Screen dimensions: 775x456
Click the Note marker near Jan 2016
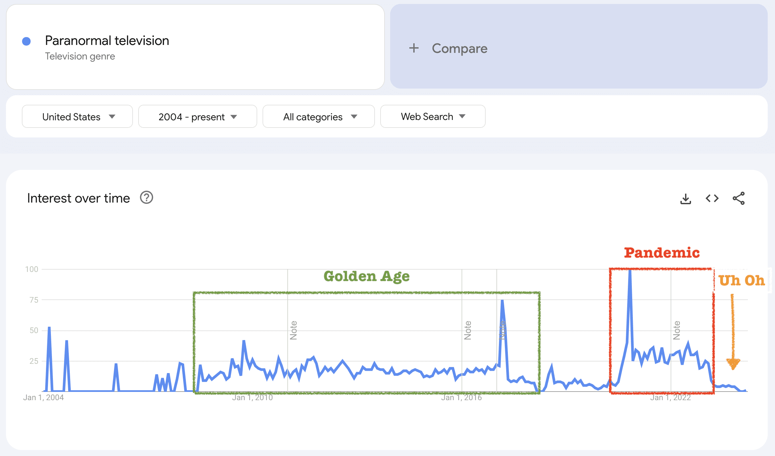click(x=468, y=330)
